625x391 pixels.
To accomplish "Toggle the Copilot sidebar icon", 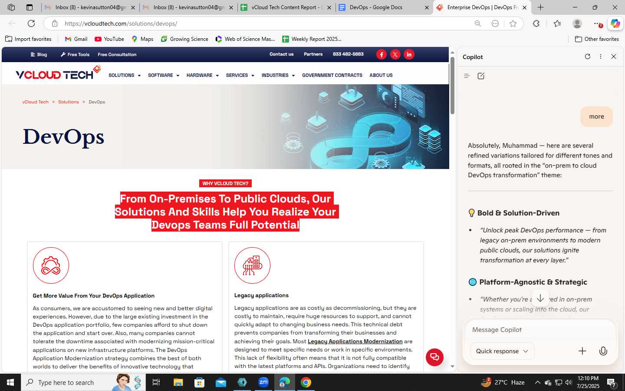I will click(615, 23).
